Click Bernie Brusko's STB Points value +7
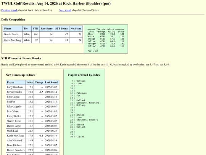Image resolution: width=206 pixels, height=155 pixels. click(66, 34)
